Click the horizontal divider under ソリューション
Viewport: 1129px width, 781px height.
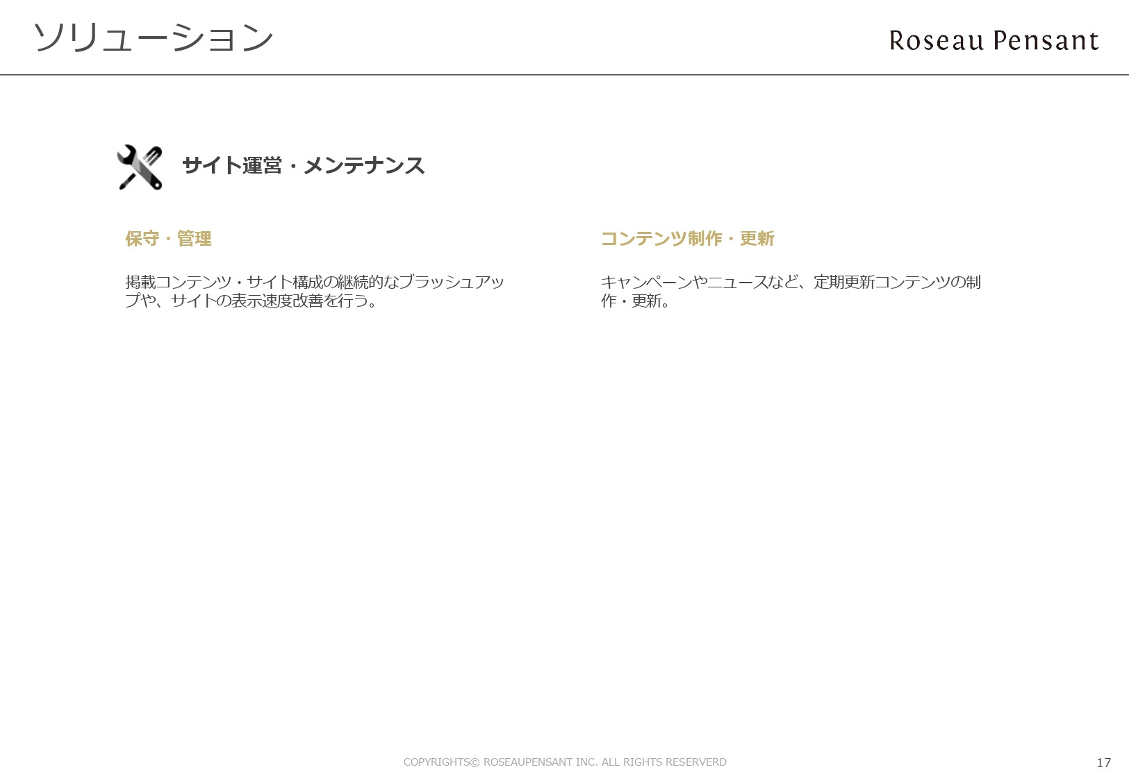pos(564,73)
